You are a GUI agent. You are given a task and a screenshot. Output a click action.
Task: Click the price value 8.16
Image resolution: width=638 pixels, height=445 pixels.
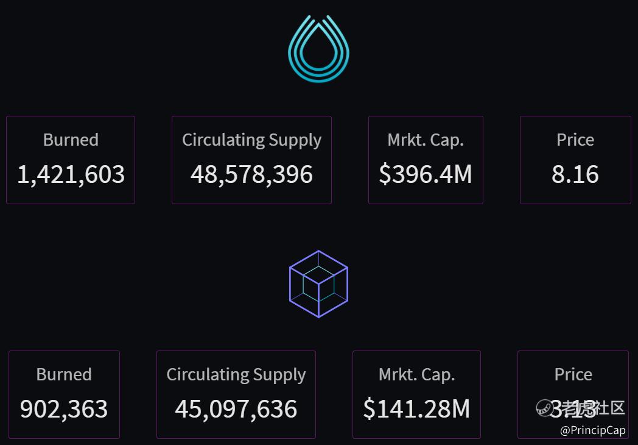coord(575,174)
